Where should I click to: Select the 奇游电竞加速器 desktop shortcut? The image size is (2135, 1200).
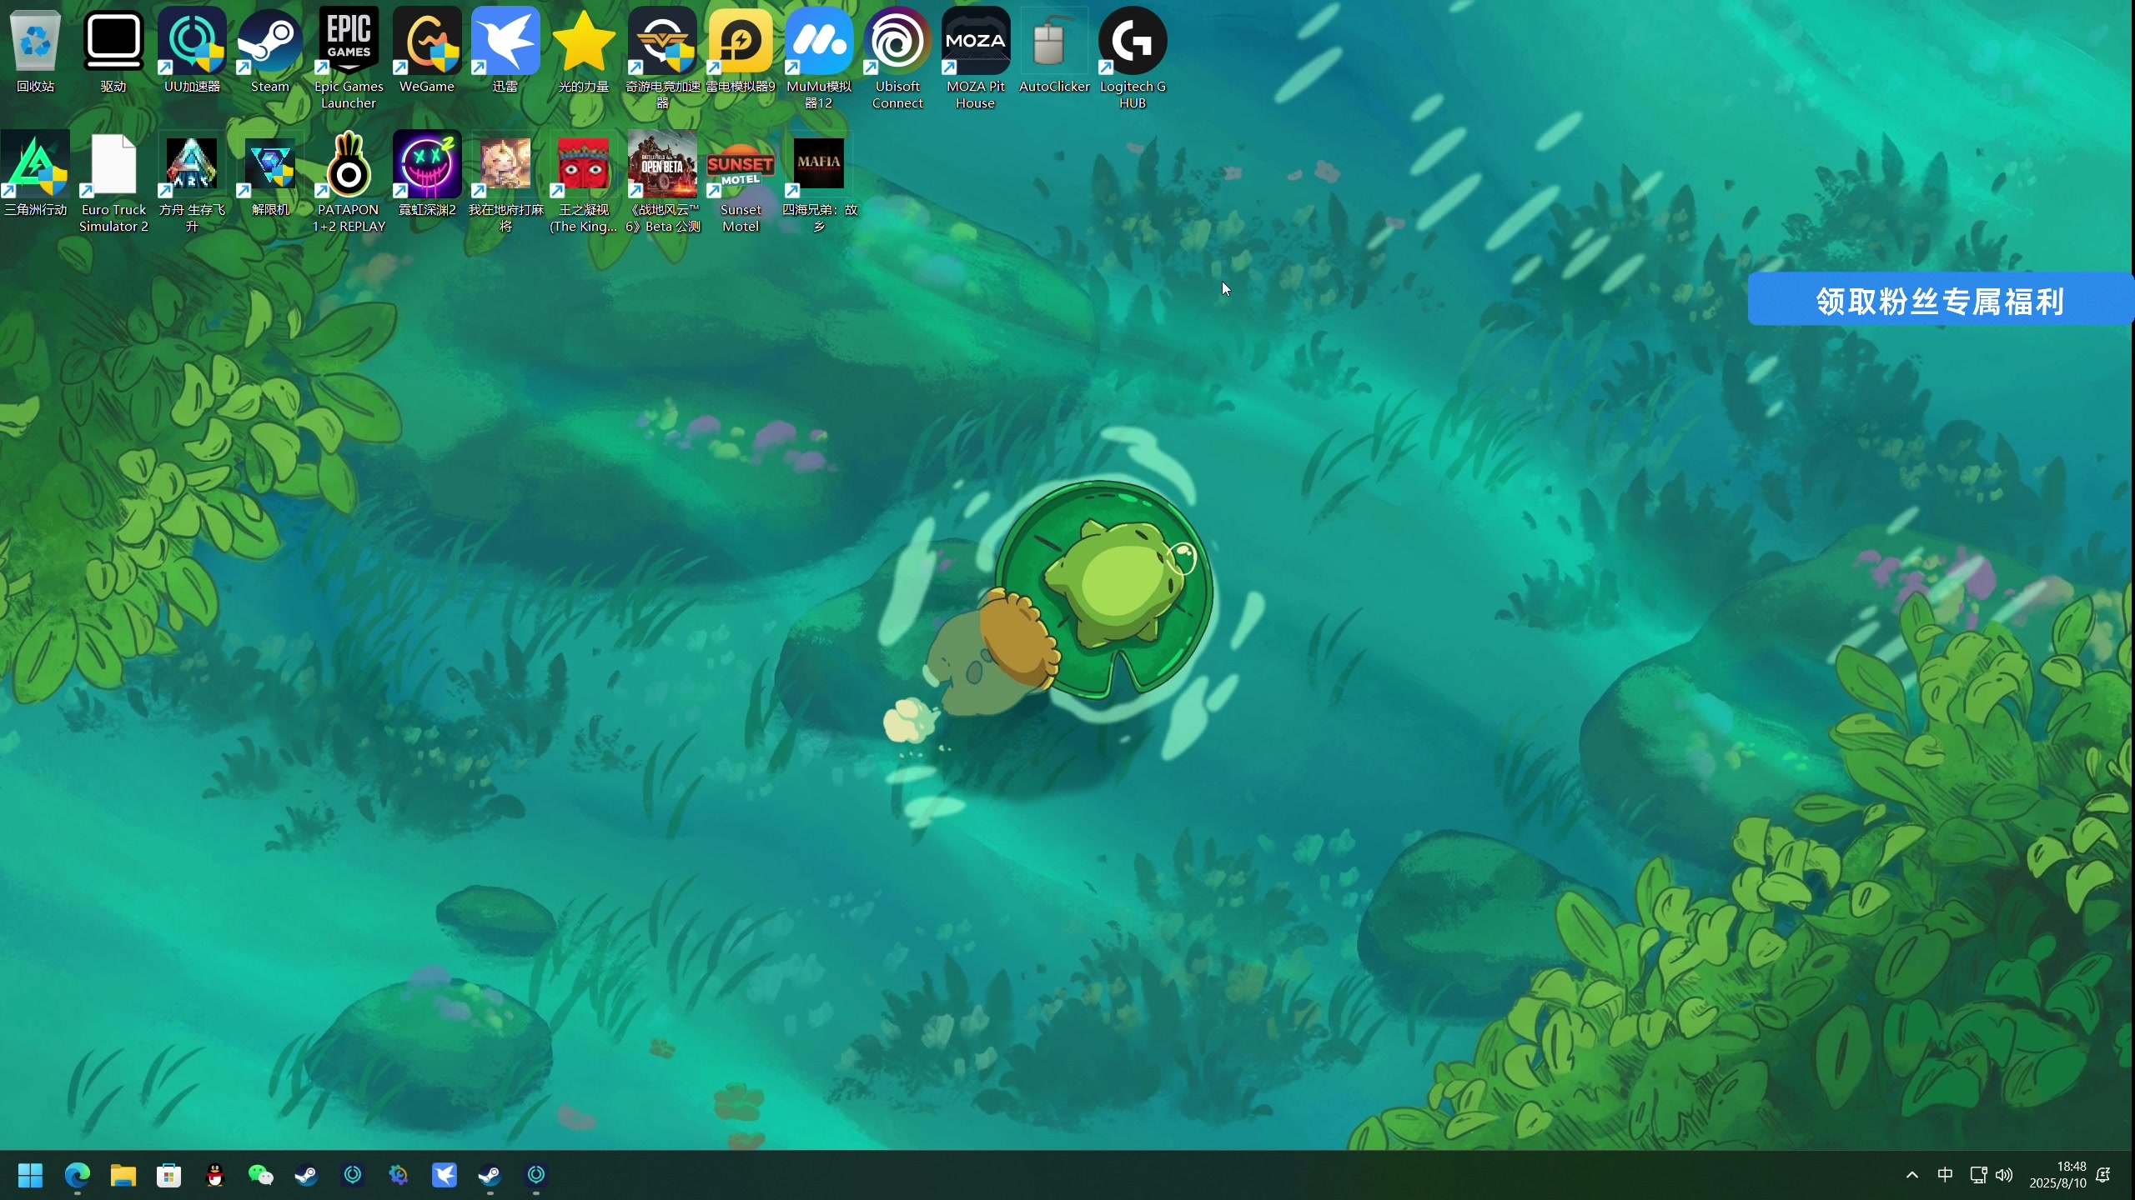click(x=662, y=58)
